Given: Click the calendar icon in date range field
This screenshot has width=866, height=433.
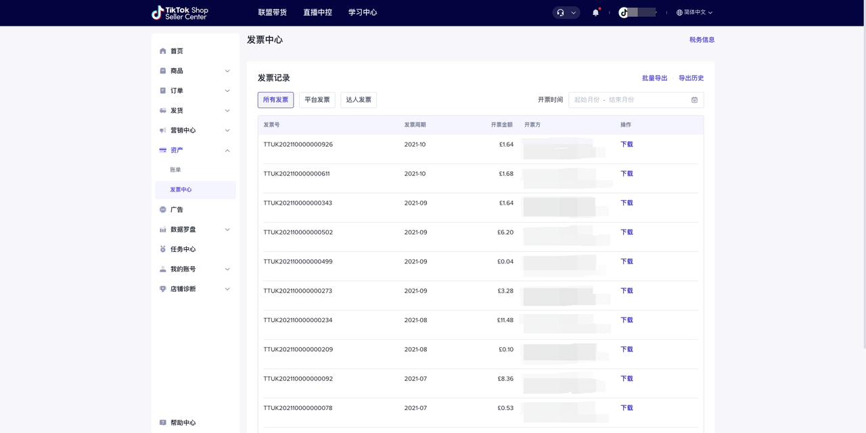Looking at the screenshot, I should point(694,100).
